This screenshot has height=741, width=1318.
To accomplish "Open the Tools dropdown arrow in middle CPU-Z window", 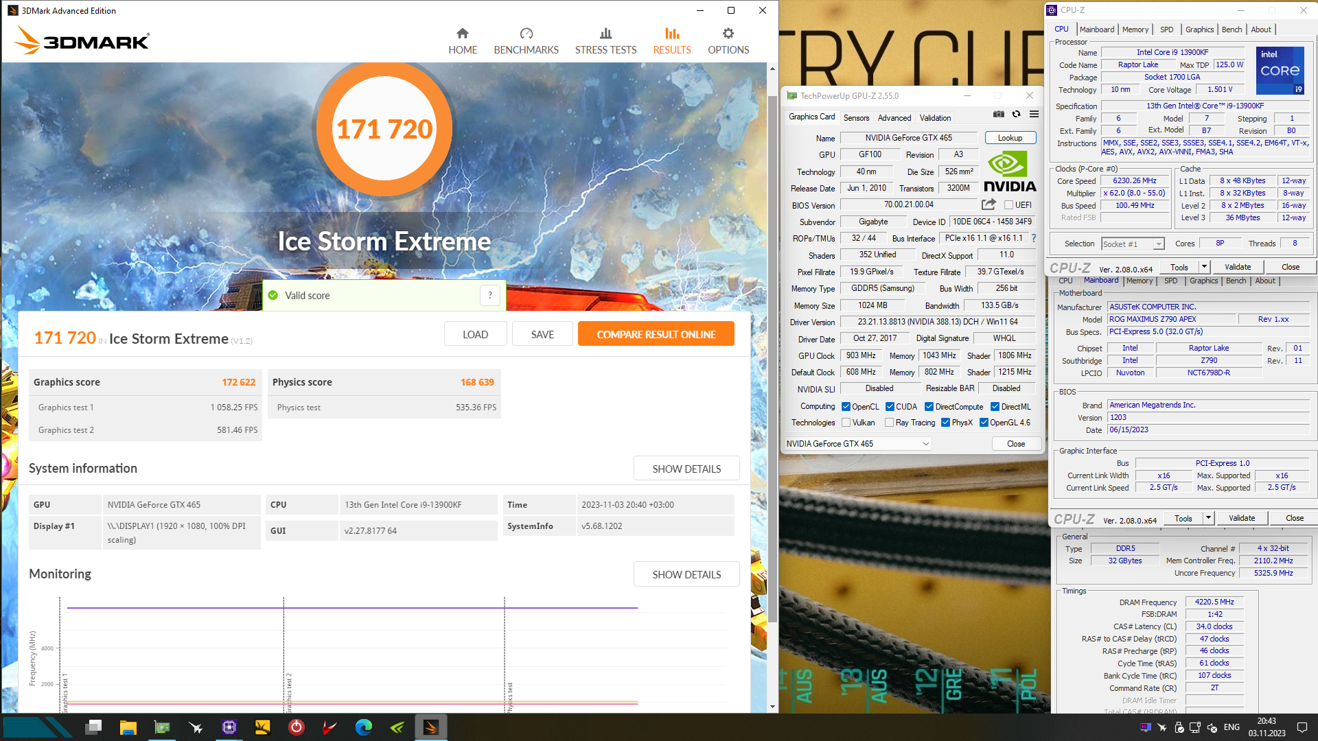I will (x=1208, y=518).
